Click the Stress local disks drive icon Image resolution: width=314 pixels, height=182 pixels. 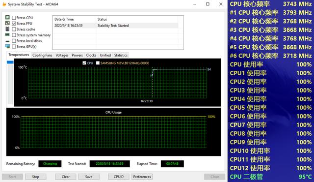7,41
